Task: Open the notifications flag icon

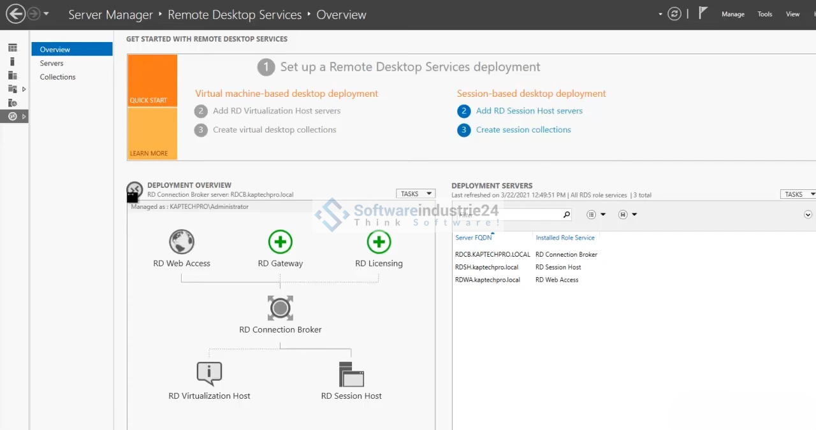Action: click(703, 13)
